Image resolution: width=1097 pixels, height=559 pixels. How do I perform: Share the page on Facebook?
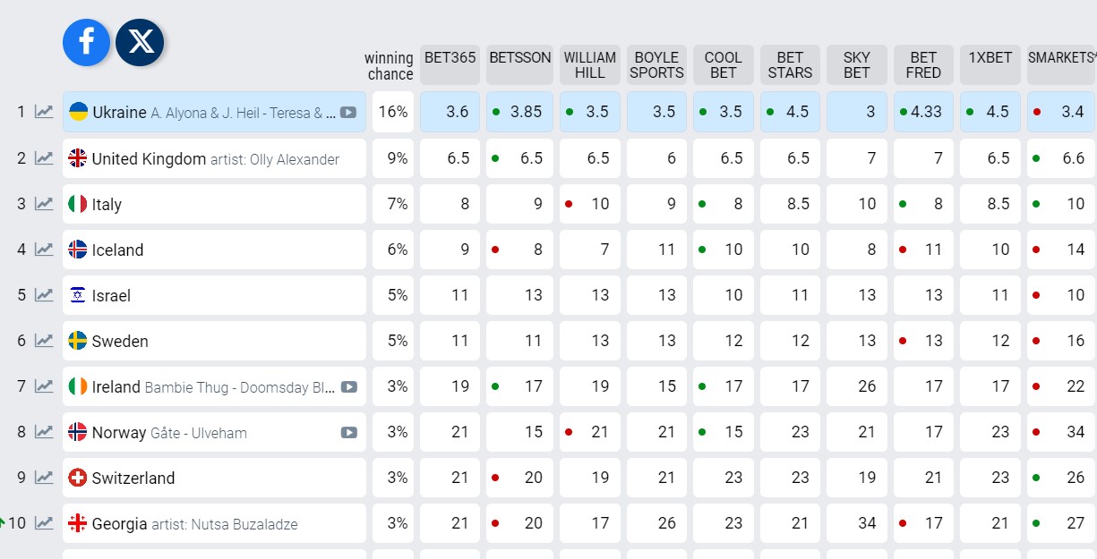pos(86,42)
